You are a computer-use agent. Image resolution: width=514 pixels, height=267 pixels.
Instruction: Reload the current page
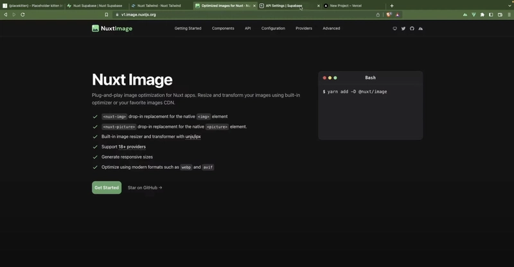(22, 14)
